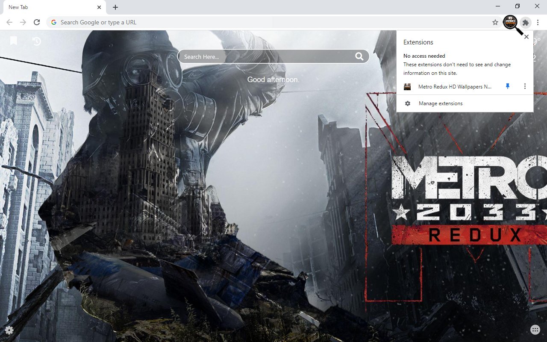Image resolution: width=547 pixels, height=342 pixels.
Task: Restore down the Chrome window
Action: click(518, 6)
